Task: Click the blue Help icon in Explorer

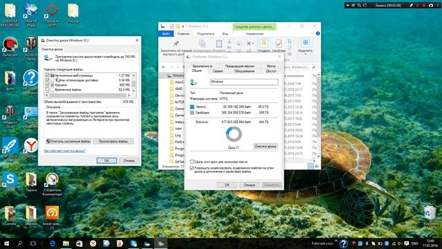Action: (x=318, y=34)
